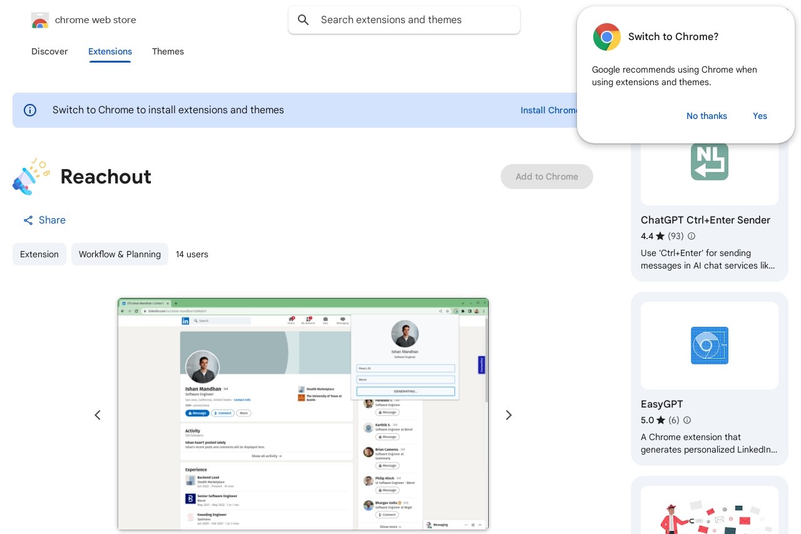This screenshot has height=534, width=801.
Task: Click the Share link
Action: [x=44, y=220]
